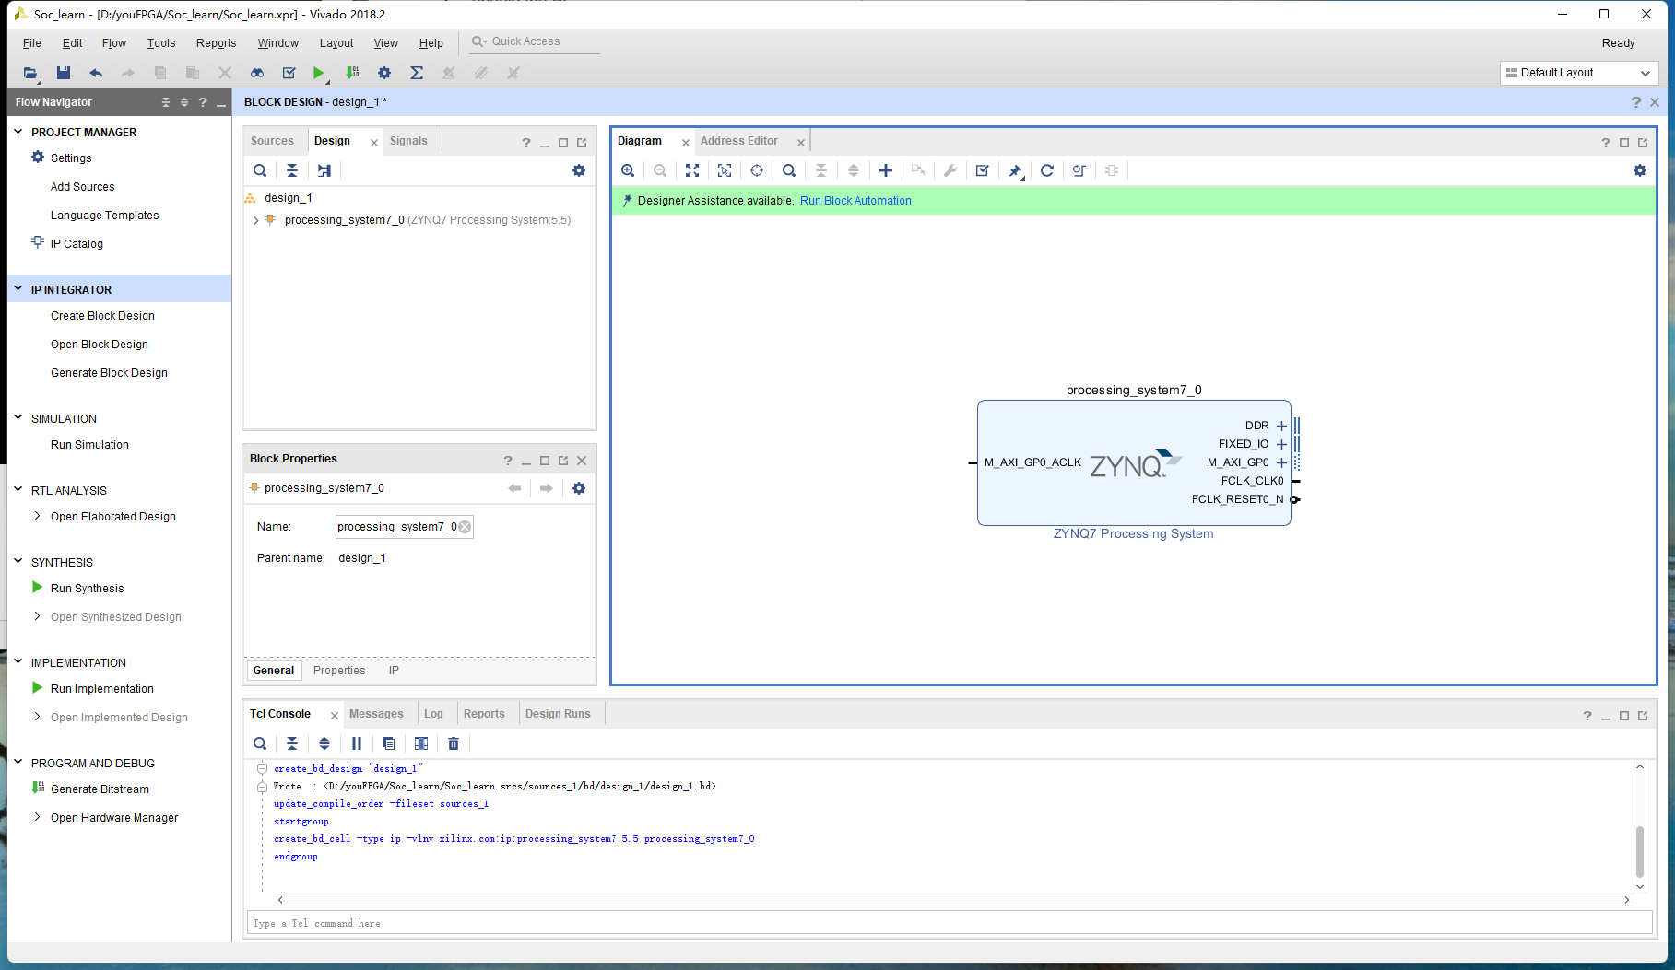Zoom in on the block diagram

coord(628,170)
